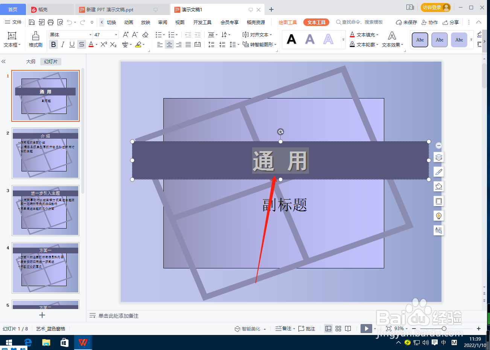This screenshot has height=350, width=490.
Task: Switch to reading view icon
Action: 348,329
